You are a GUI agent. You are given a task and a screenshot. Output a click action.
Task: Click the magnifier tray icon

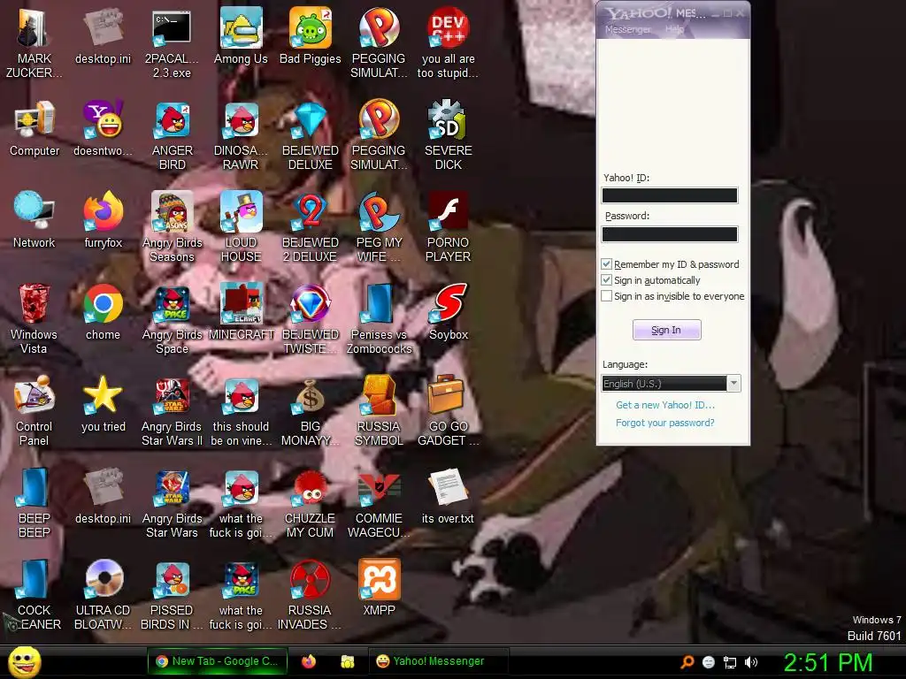point(687,662)
